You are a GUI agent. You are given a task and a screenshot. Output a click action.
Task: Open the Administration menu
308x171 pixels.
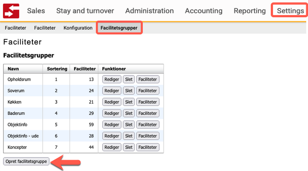[x=149, y=11]
